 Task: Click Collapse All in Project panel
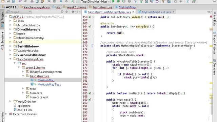tap(66, 12)
